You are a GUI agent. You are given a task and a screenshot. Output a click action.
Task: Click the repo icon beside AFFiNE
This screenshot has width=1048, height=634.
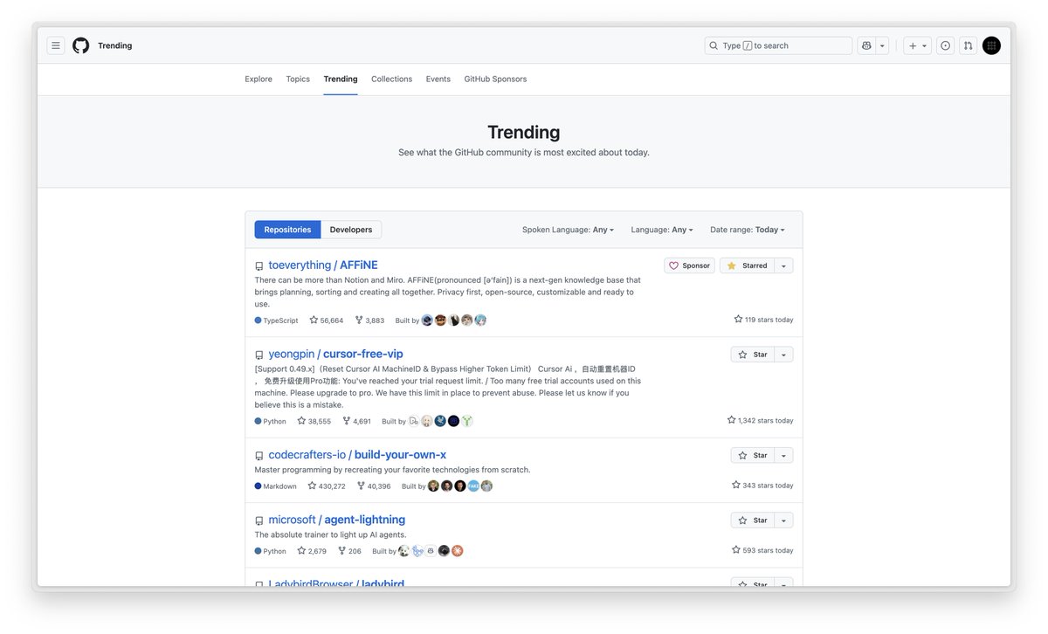(259, 266)
